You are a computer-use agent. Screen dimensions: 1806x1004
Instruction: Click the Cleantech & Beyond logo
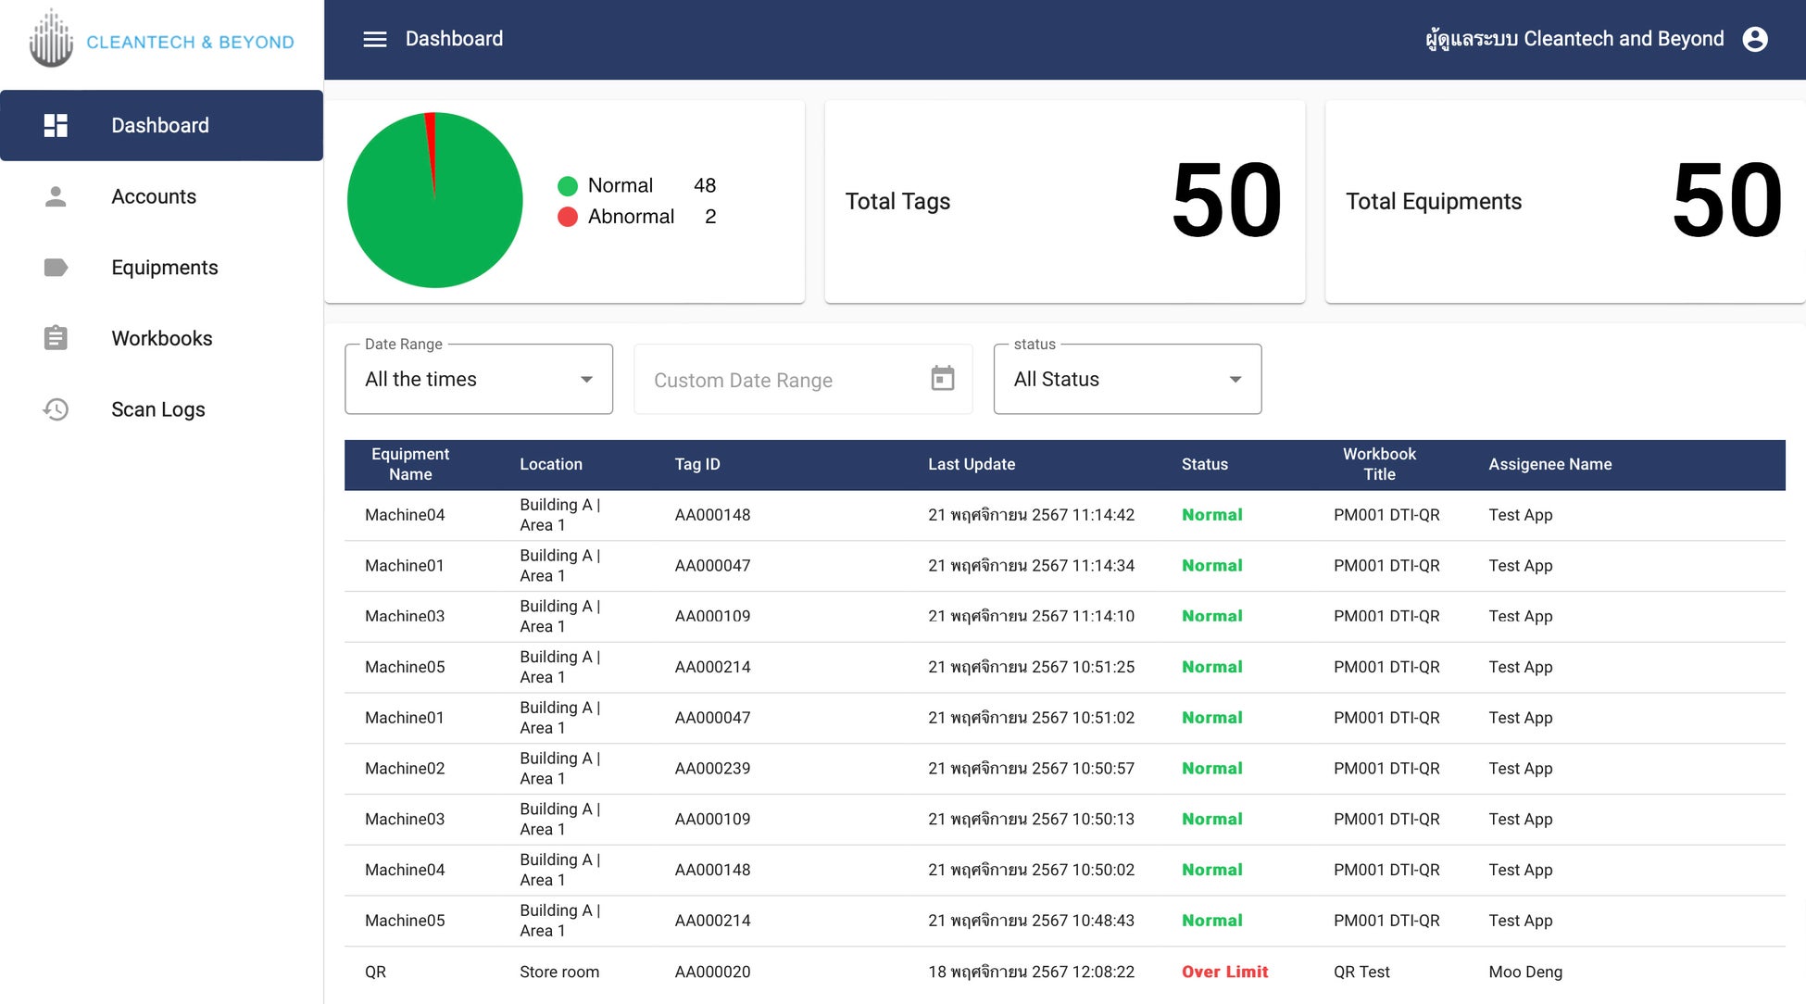pos(162,40)
